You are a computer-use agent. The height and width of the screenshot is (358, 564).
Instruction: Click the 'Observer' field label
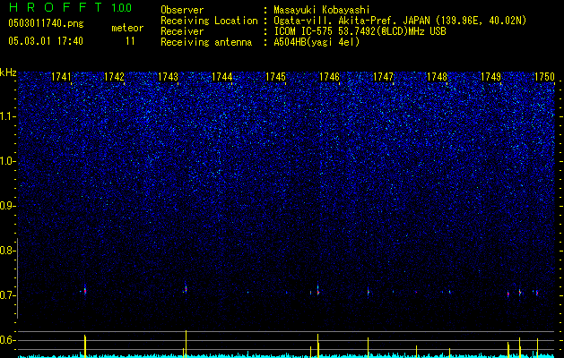click(182, 10)
